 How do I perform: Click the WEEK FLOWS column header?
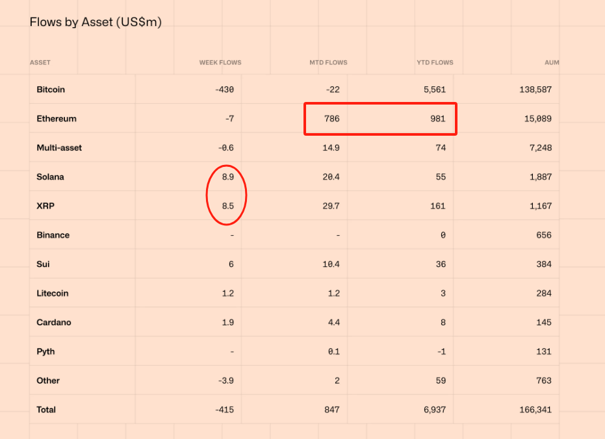coord(220,62)
